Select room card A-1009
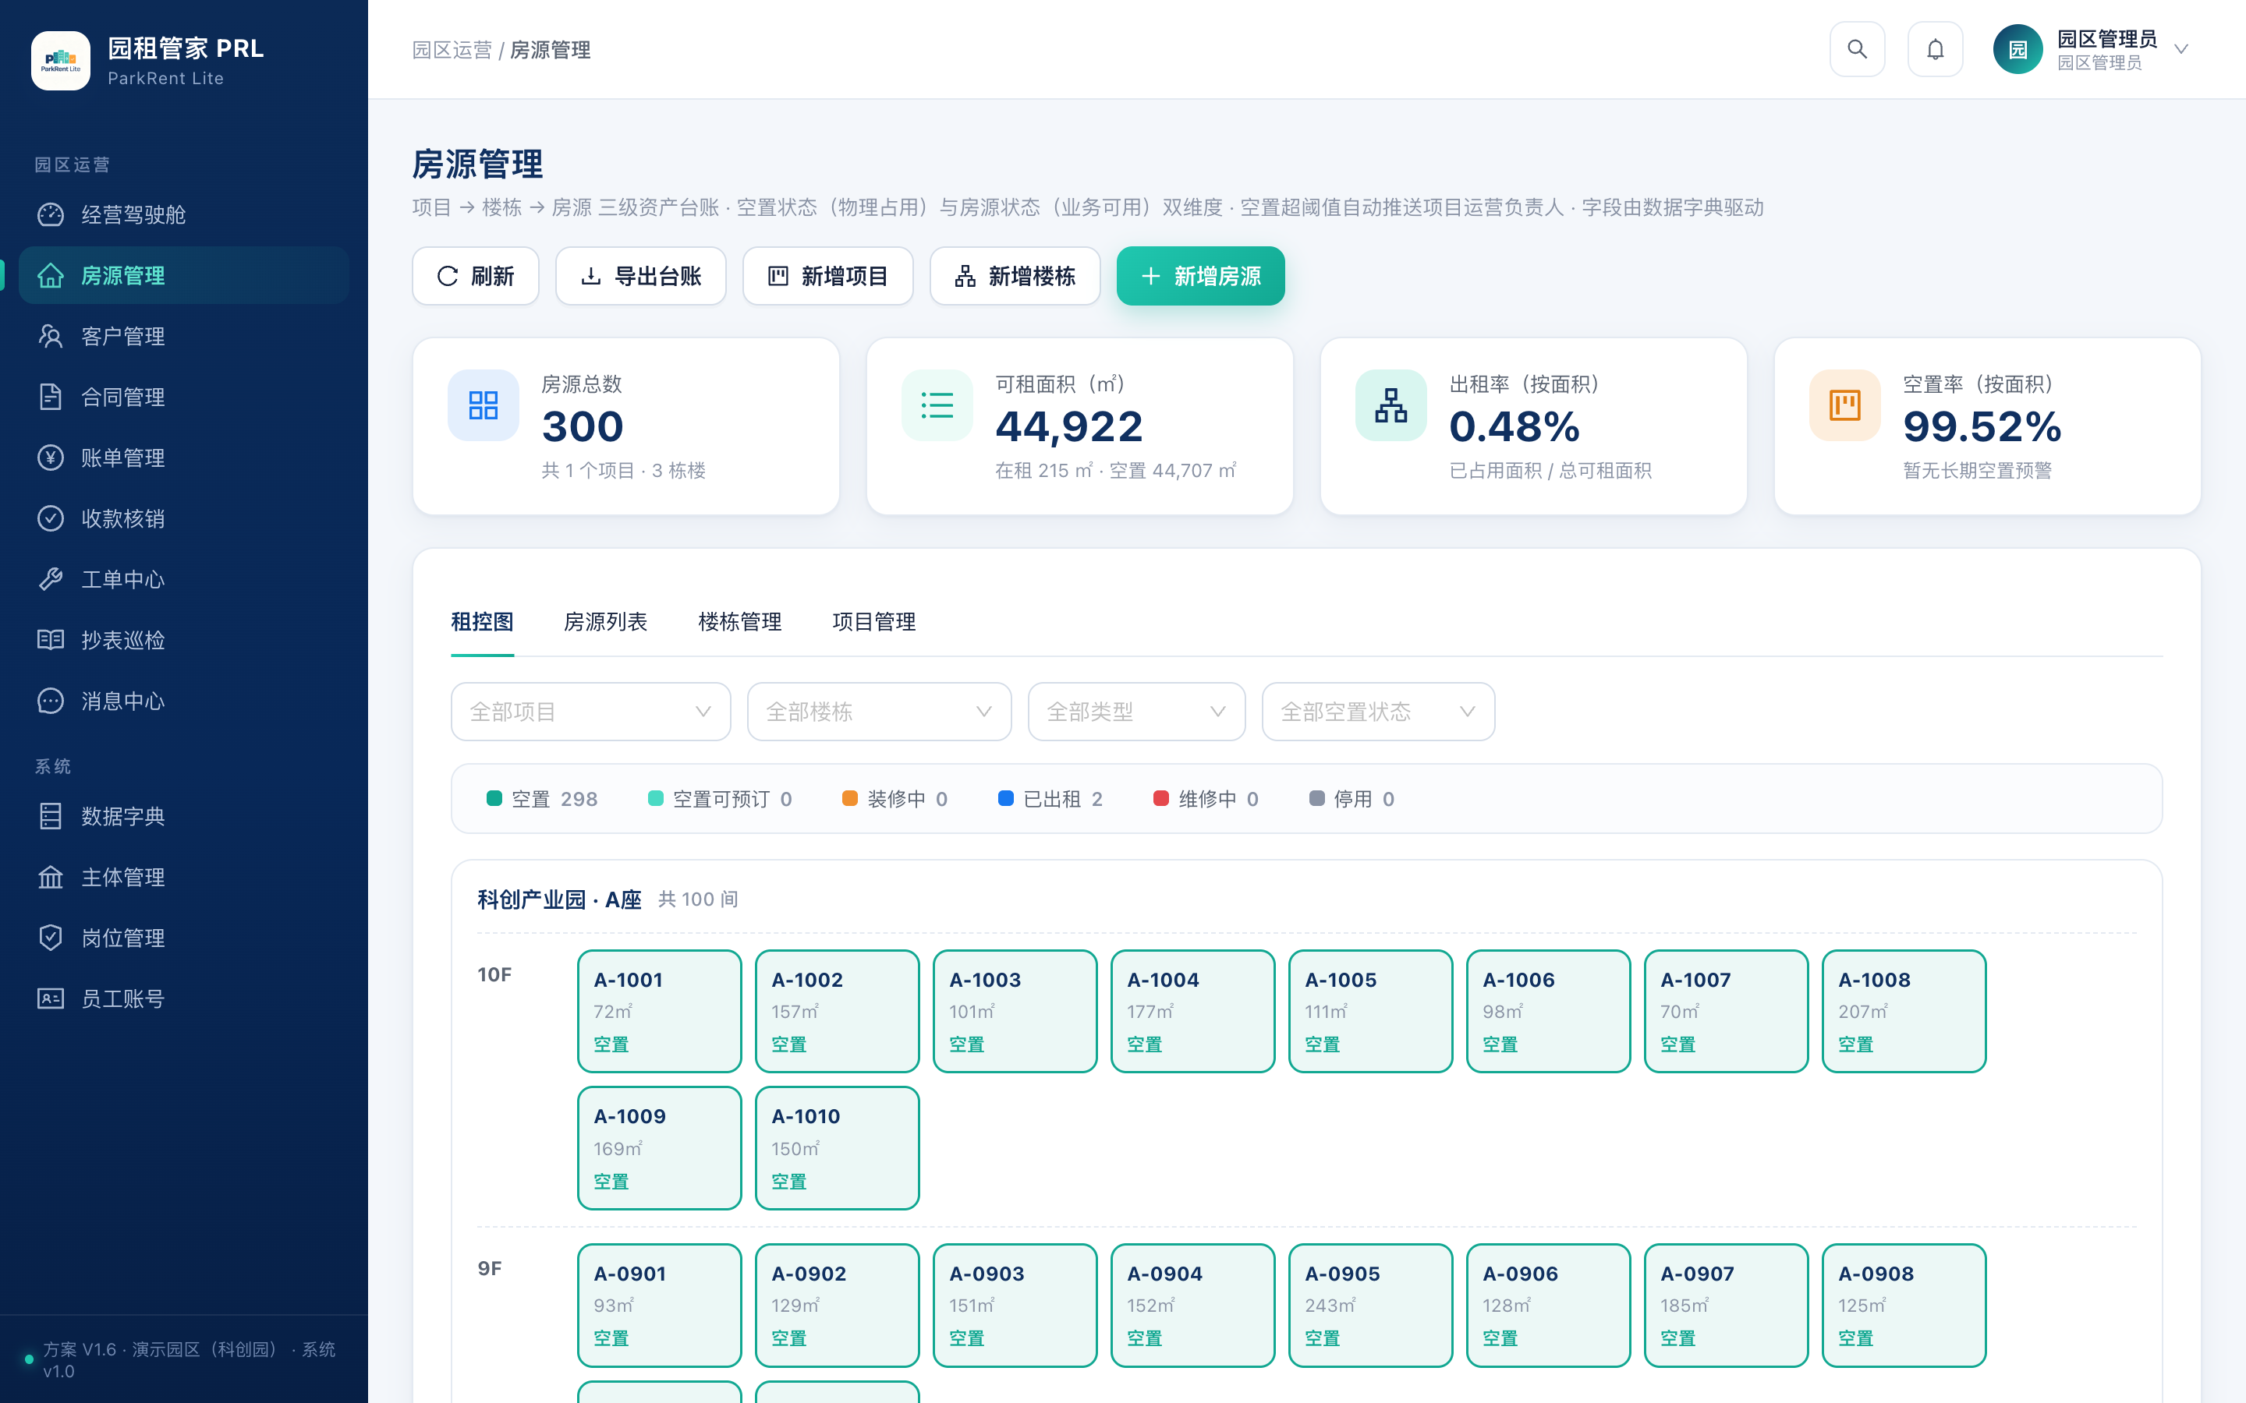The height and width of the screenshot is (1403, 2246). 660,1148
